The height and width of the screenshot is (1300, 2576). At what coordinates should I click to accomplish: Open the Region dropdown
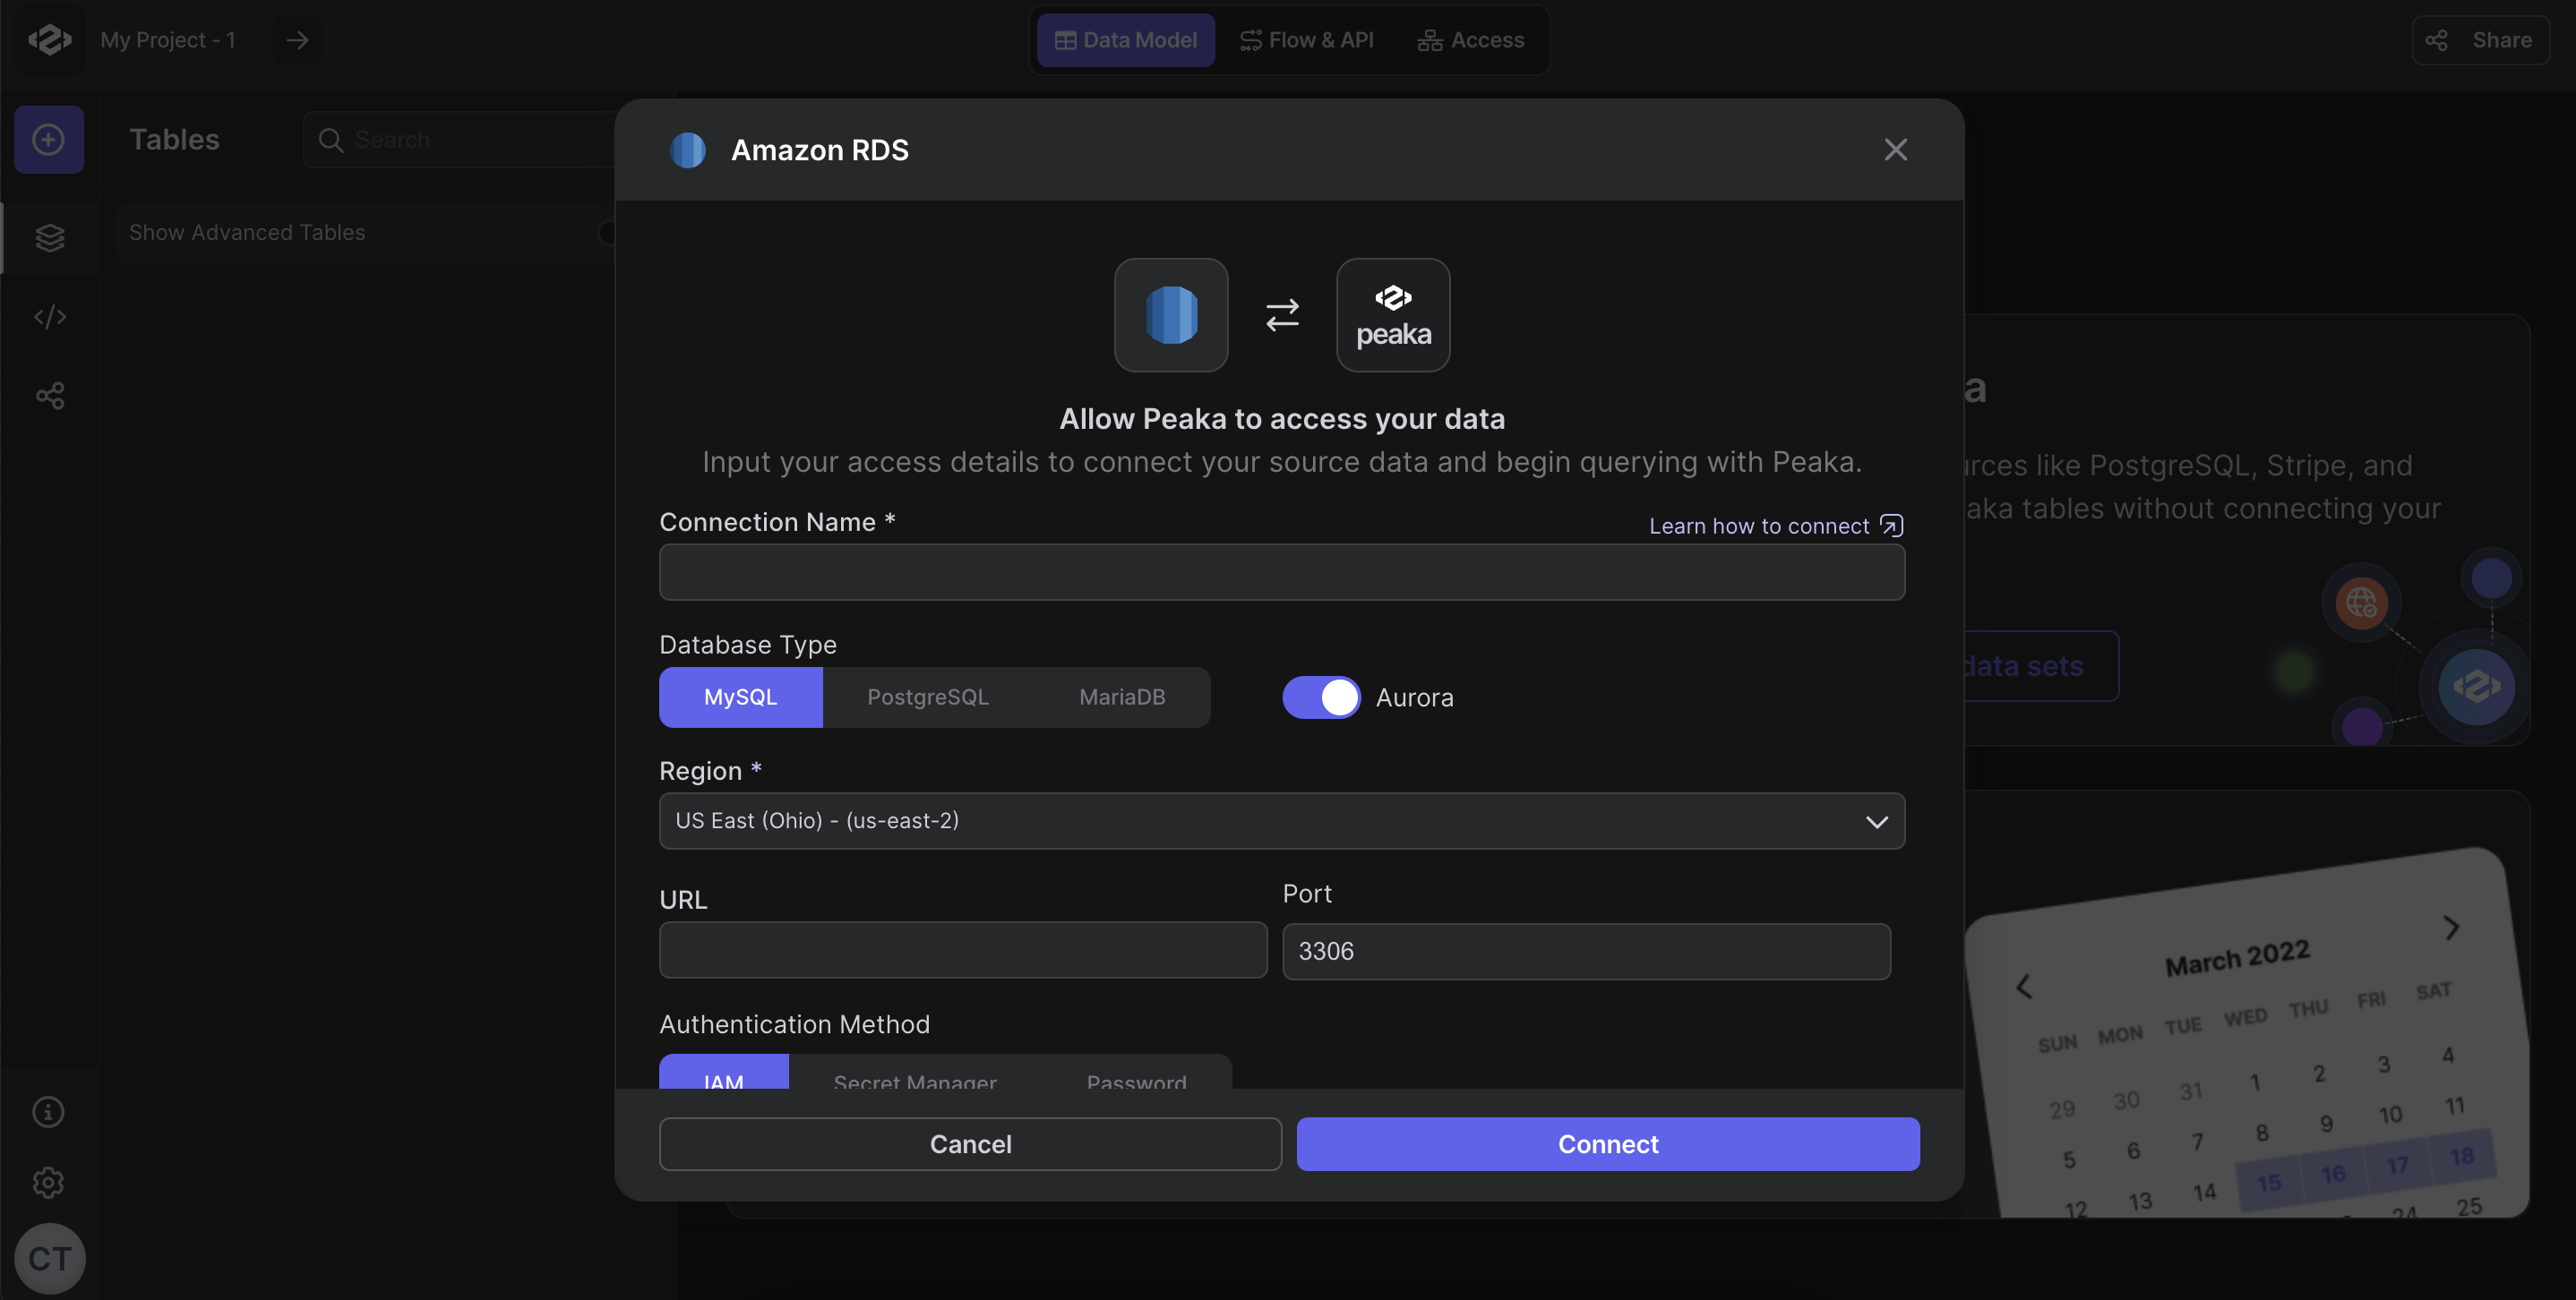[1282, 821]
